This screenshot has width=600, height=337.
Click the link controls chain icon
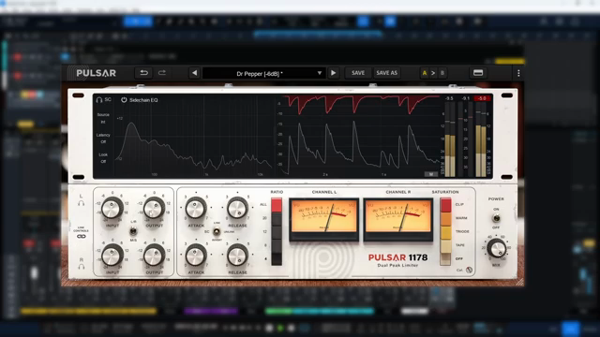82,237
